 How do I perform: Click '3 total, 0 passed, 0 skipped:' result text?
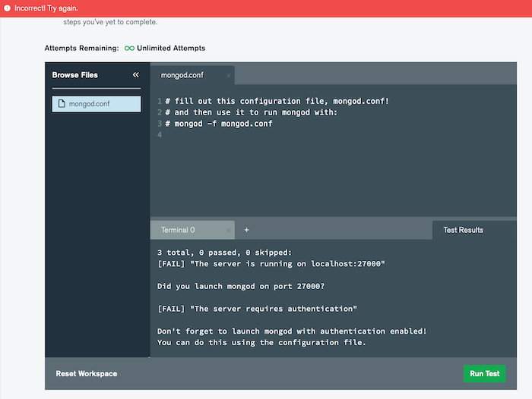(x=224, y=253)
